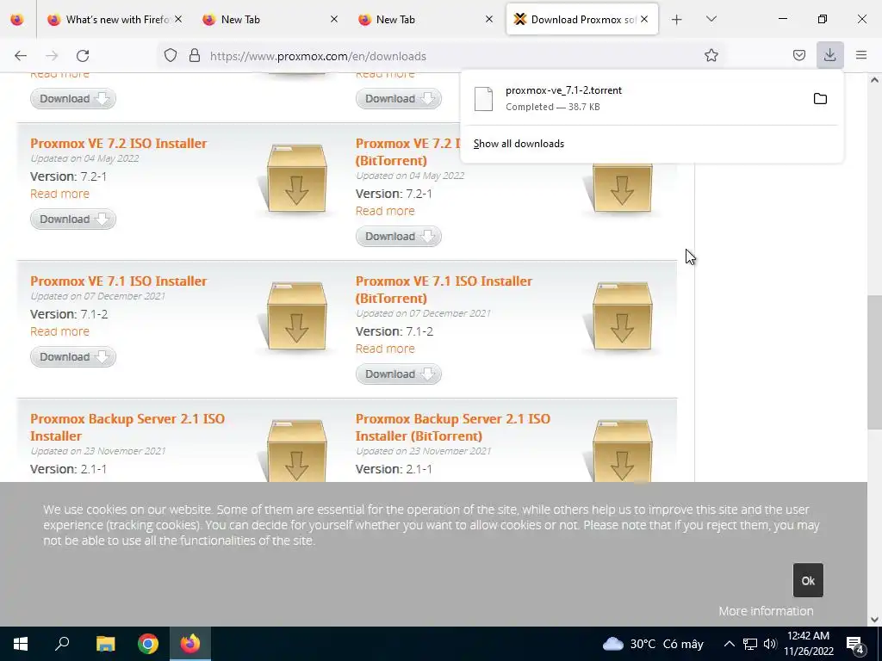
Task: Close the first New Tab
Action: pyautogui.click(x=333, y=19)
